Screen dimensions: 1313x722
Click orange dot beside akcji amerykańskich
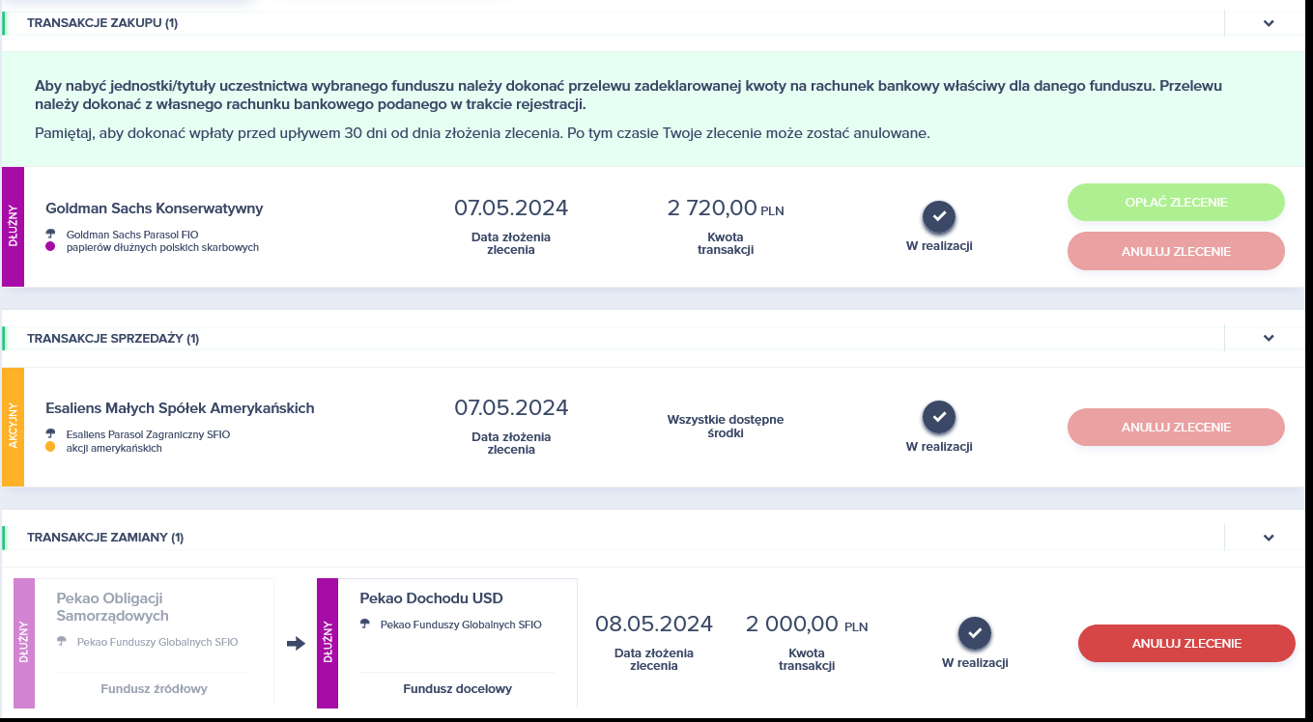point(51,448)
